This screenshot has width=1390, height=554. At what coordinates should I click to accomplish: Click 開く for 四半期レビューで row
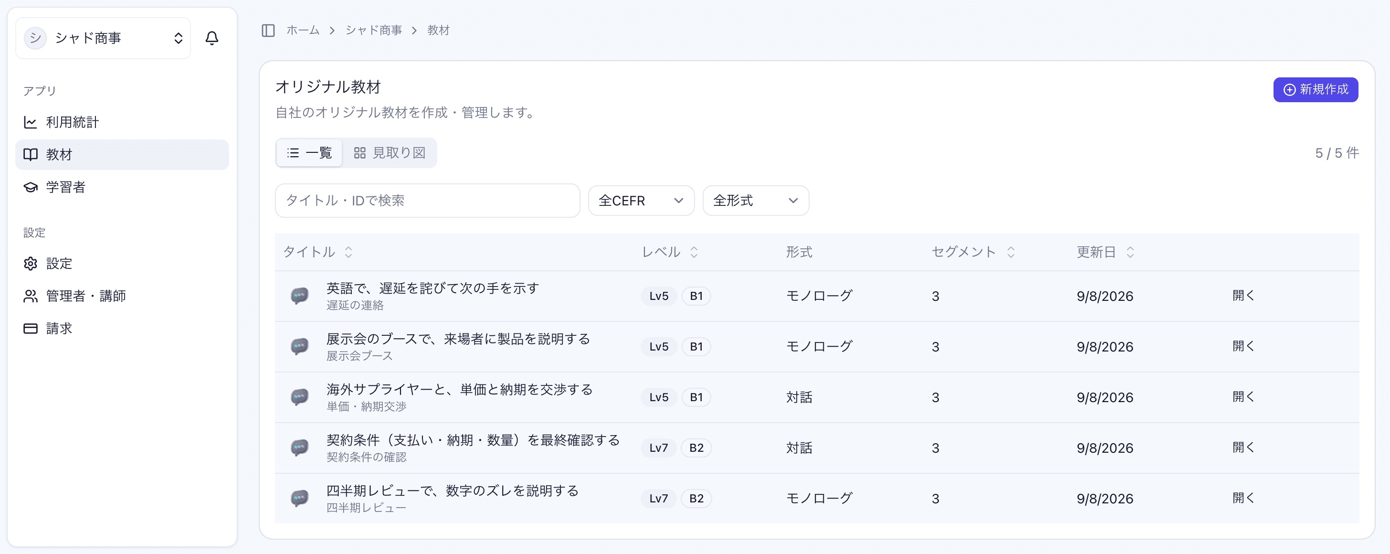(1243, 498)
